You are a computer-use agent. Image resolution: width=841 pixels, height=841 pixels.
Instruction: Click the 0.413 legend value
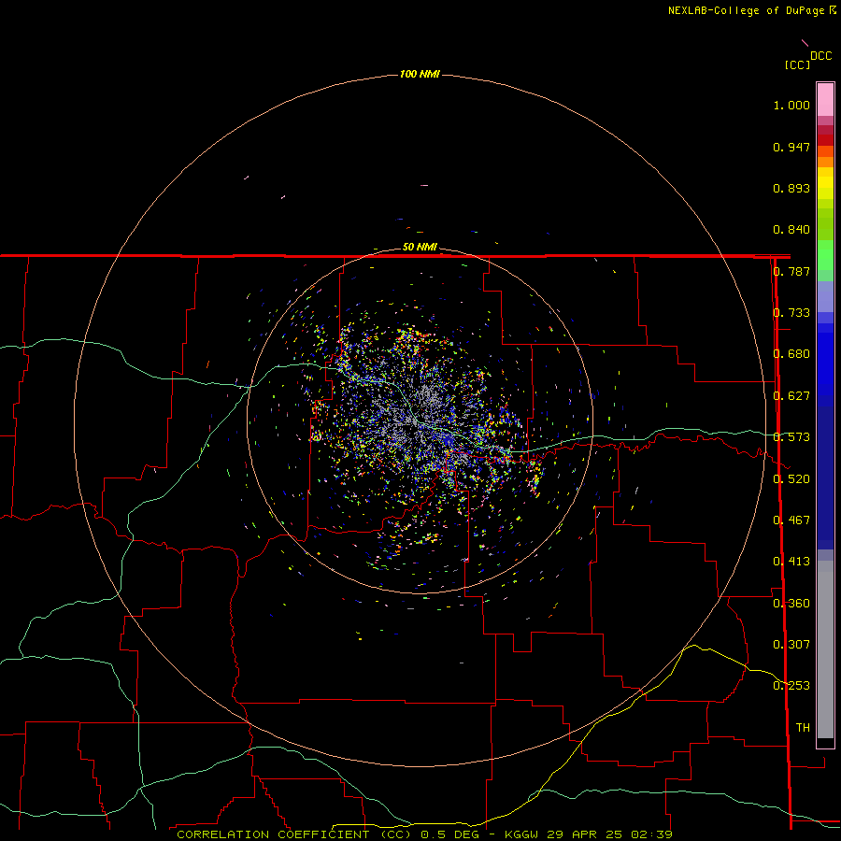(791, 562)
